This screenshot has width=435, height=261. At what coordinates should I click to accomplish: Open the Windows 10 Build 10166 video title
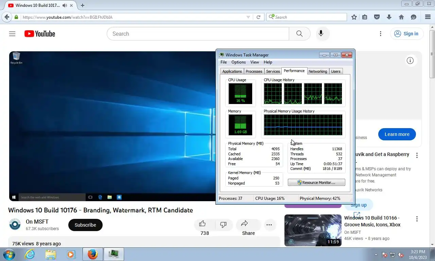pyautogui.click(x=372, y=221)
